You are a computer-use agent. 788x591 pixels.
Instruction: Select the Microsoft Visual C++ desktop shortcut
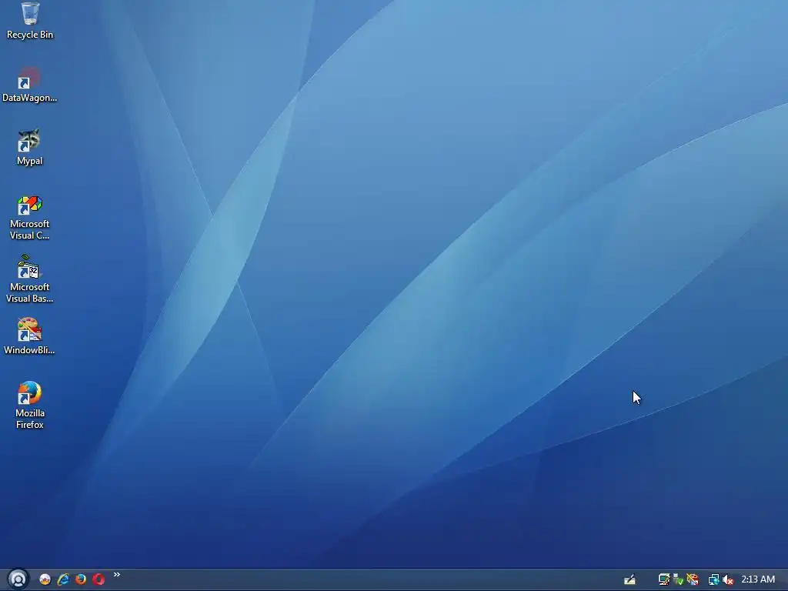[29, 218]
